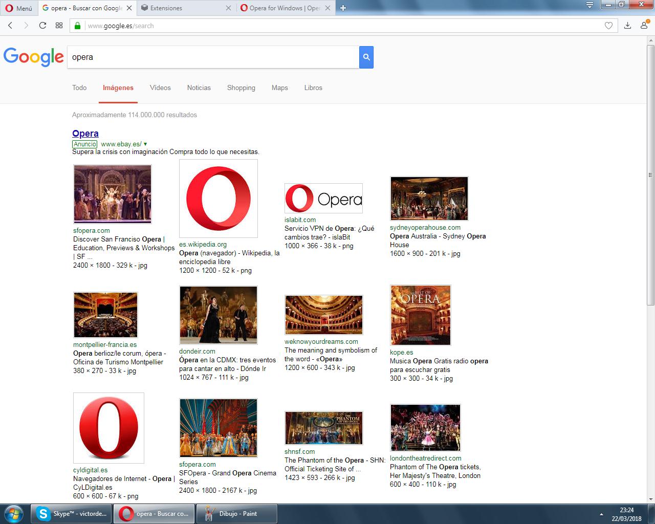The width and height of the screenshot is (655, 524).
Task: Save the page using the heart icon
Action: pyautogui.click(x=609, y=26)
